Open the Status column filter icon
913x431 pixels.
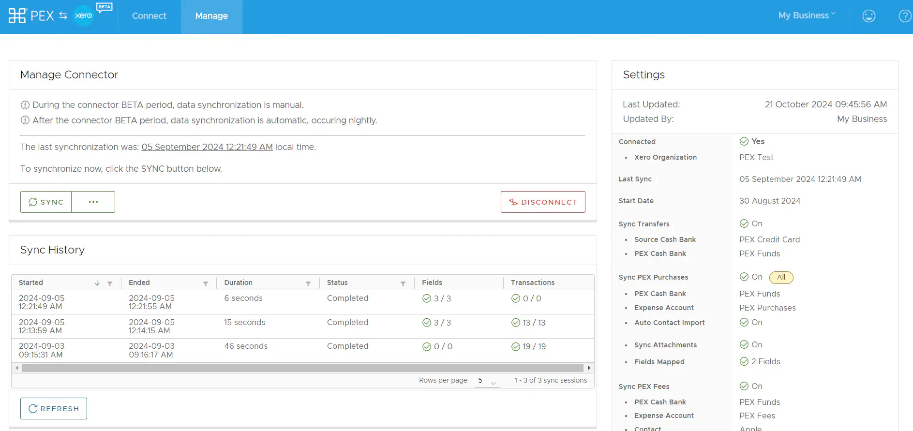click(x=403, y=283)
